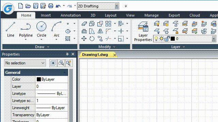Viewport: 218px width, 122px height.
Task: Click Select Objects icon in Properties
Action: coord(61,63)
